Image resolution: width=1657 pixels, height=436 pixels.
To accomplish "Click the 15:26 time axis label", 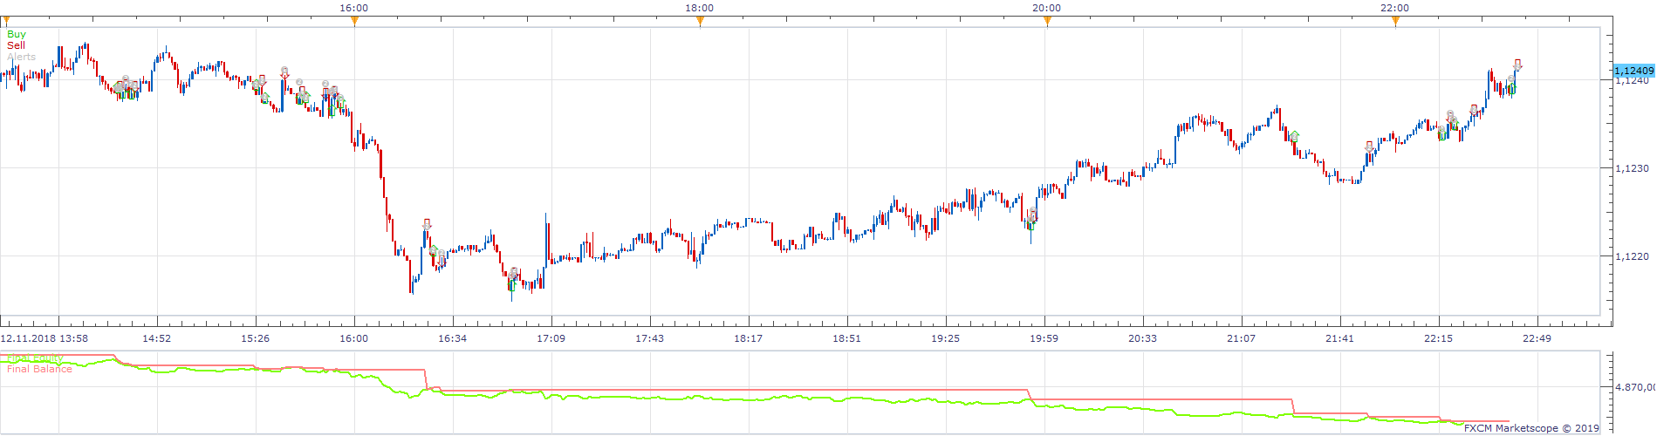I will coord(255,338).
